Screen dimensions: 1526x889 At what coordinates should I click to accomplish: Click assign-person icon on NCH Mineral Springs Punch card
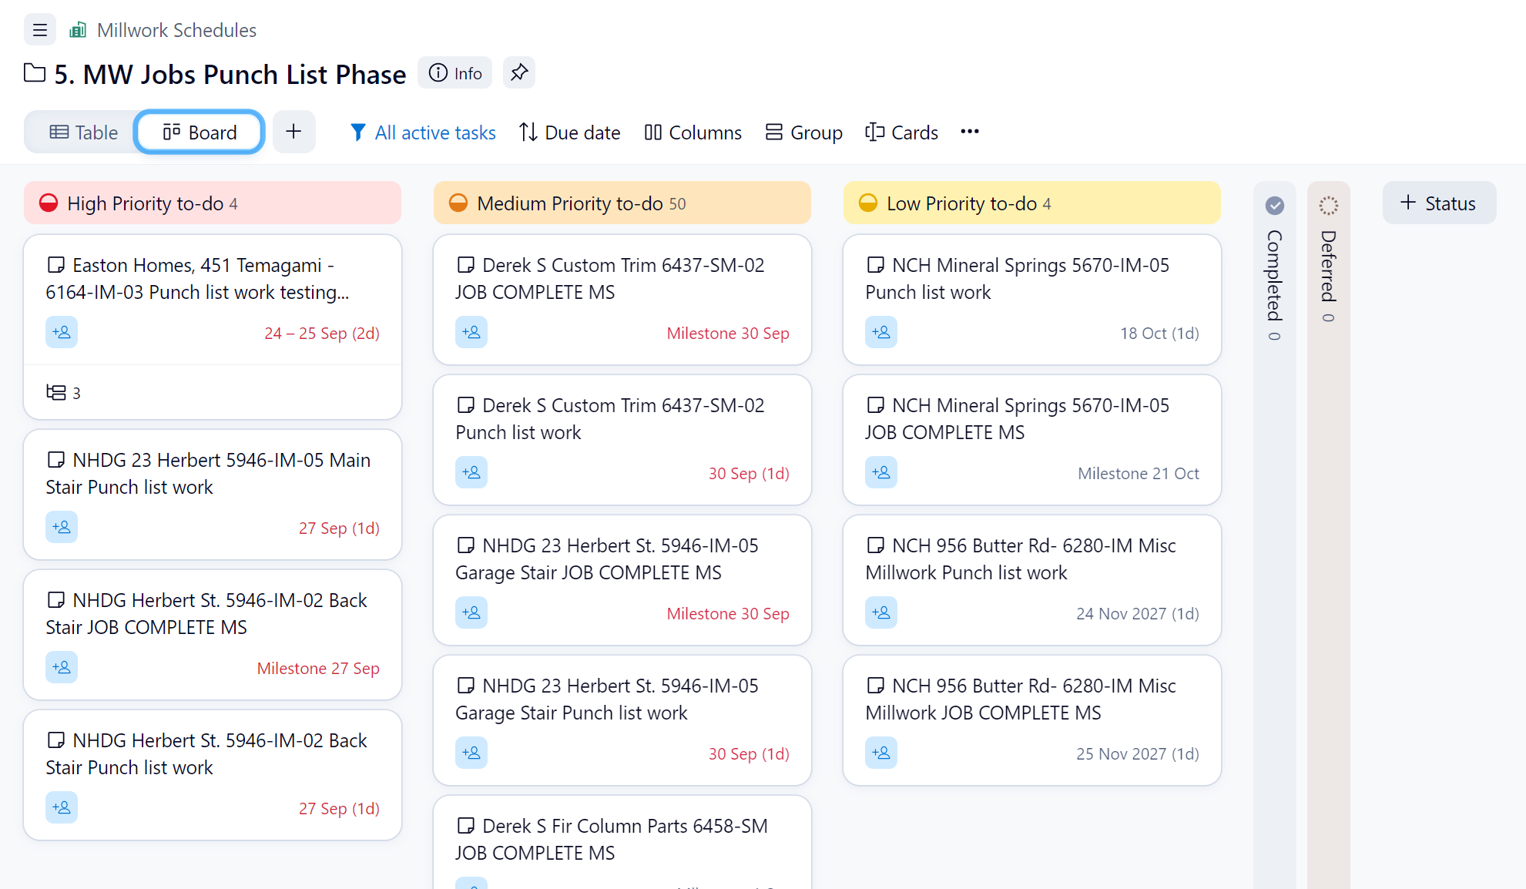pyautogui.click(x=881, y=333)
